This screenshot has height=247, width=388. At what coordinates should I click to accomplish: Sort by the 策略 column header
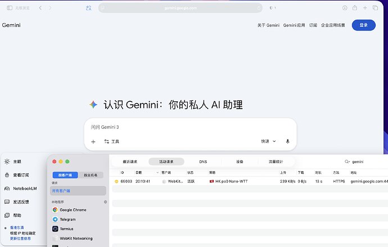click(x=212, y=173)
